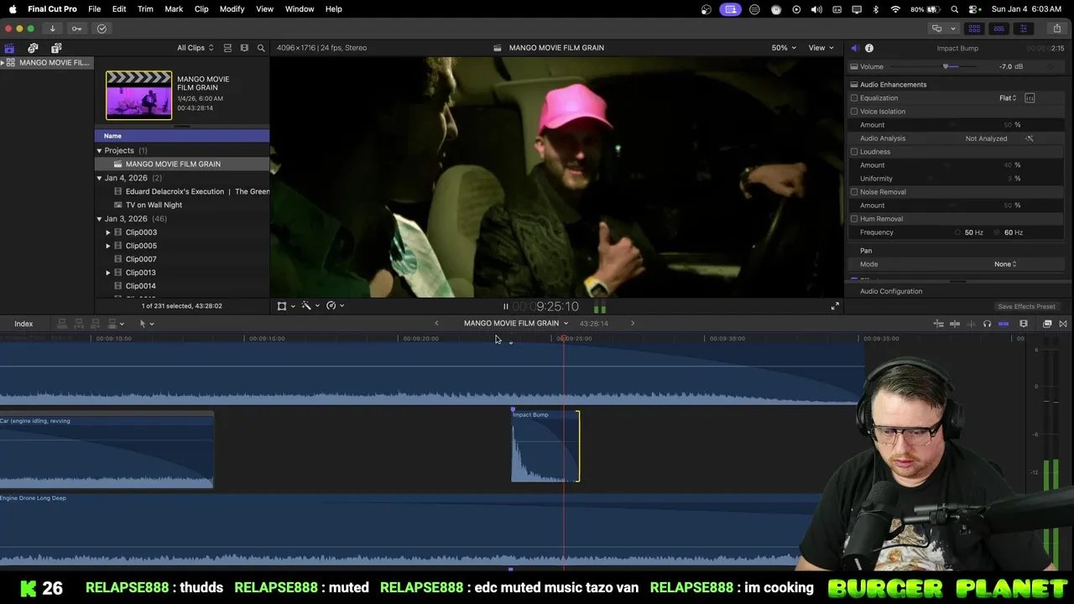Enable Voice Isolation checkbox
The image size is (1074, 604).
tap(854, 112)
